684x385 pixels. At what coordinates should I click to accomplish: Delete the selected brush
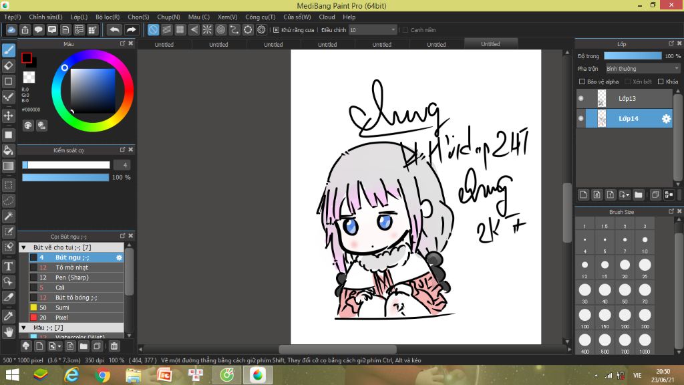pos(114,346)
